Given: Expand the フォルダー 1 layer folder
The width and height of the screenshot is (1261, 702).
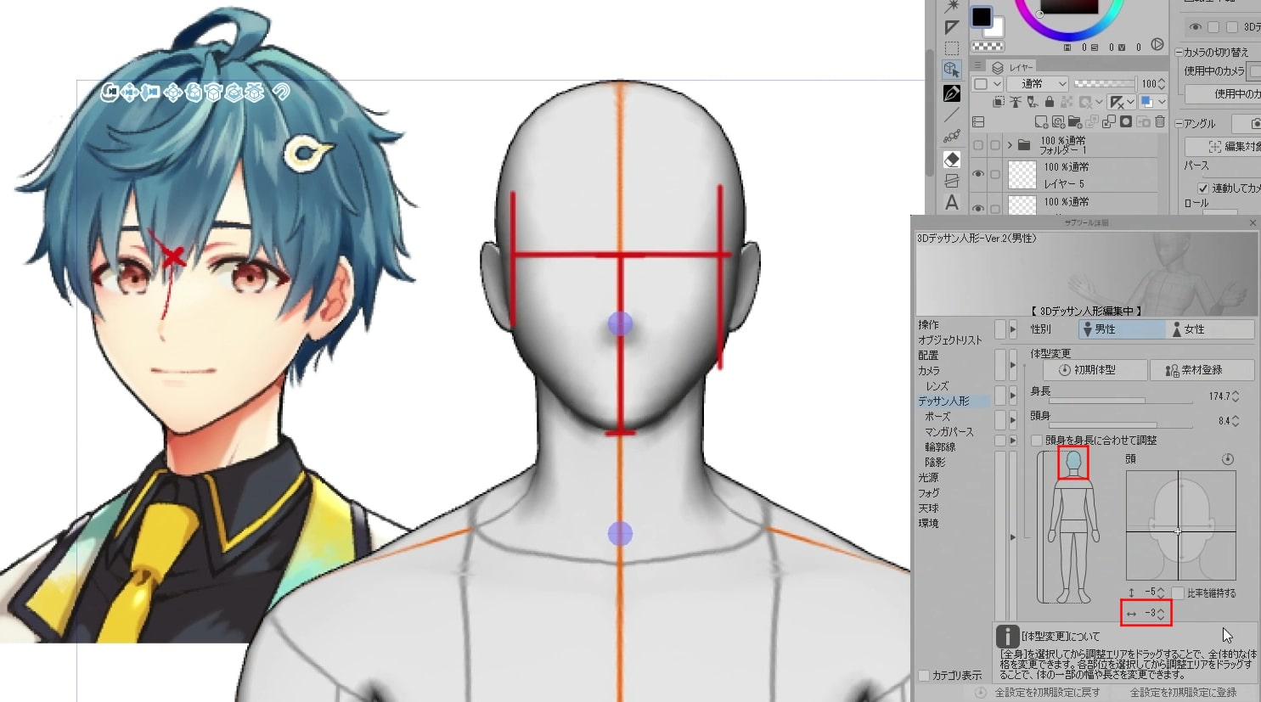Looking at the screenshot, I should [x=1010, y=145].
